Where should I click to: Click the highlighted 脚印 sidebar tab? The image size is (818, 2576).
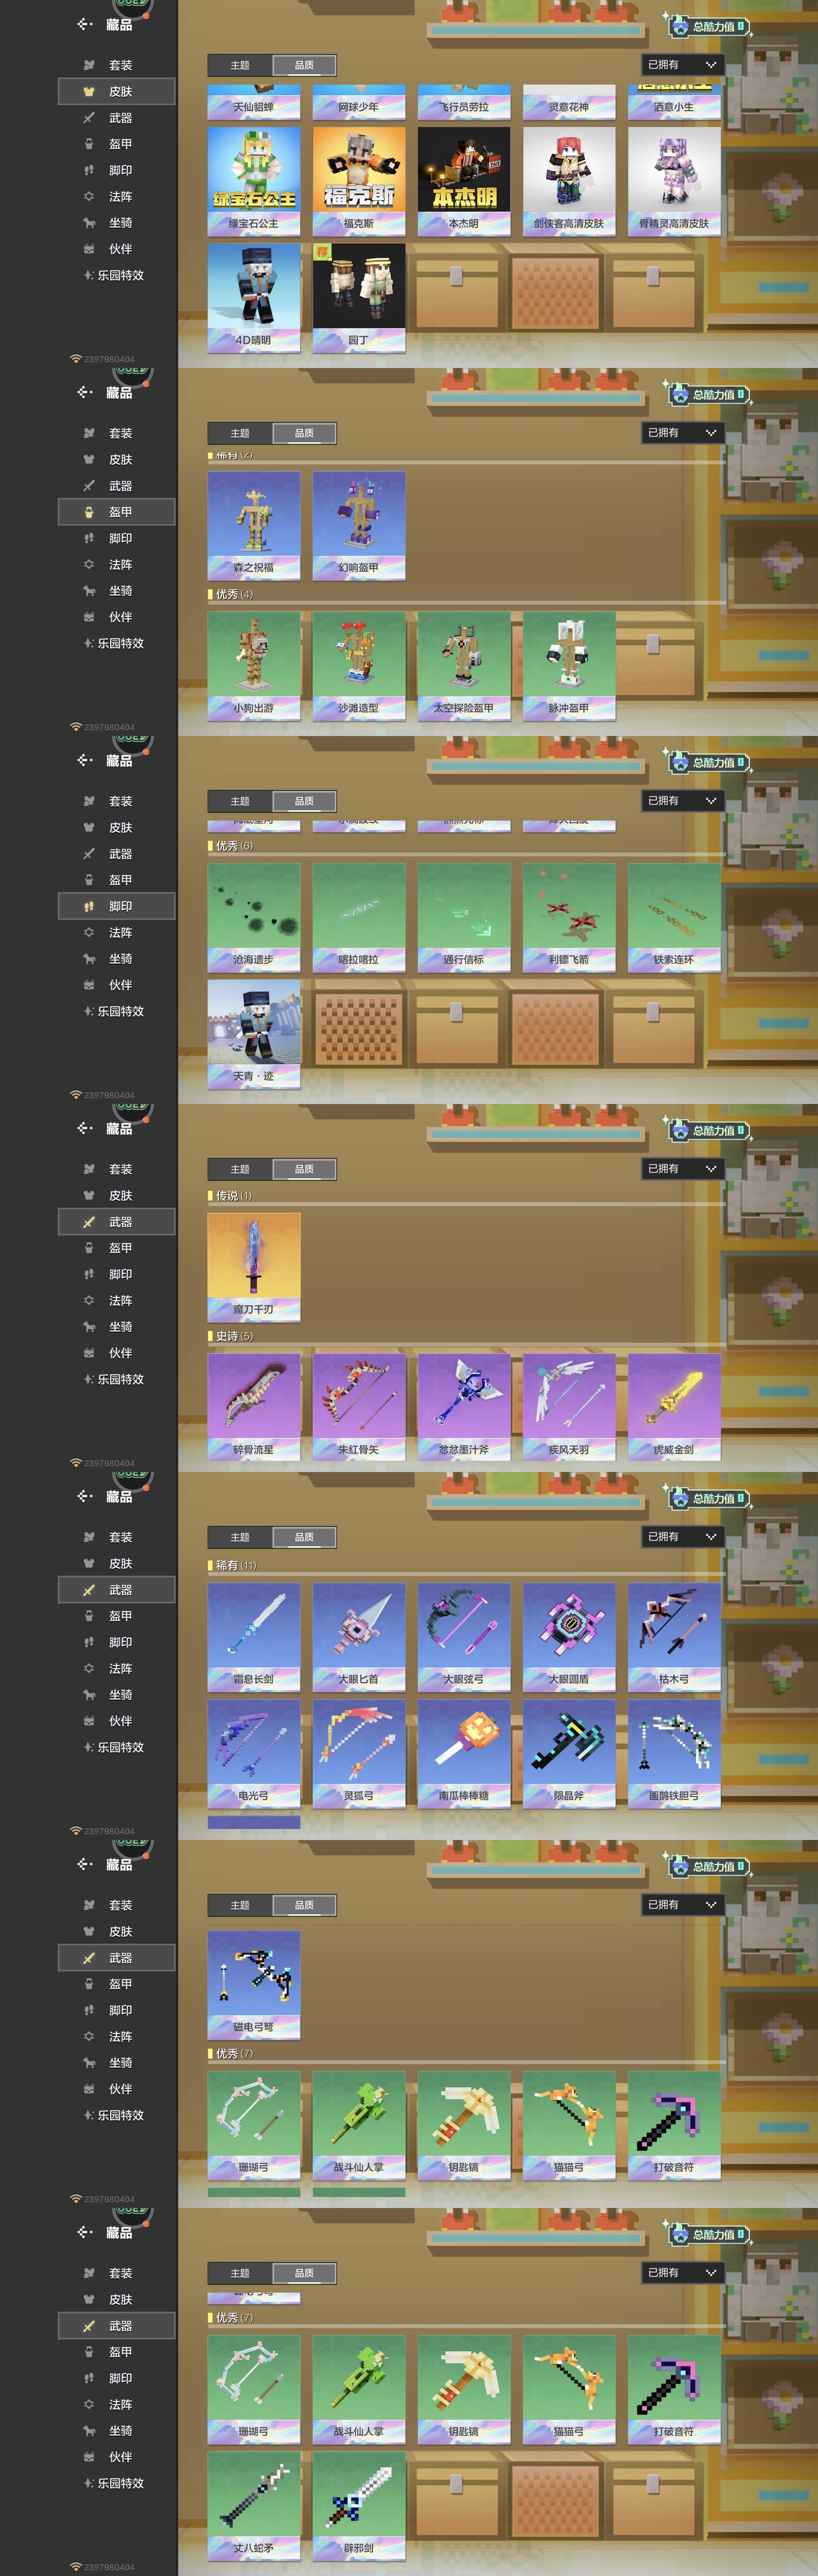pyautogui.click(x=117, y=906)
